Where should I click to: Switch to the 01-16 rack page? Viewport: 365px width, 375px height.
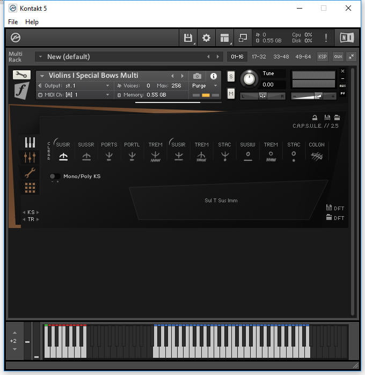coord(237,57)
